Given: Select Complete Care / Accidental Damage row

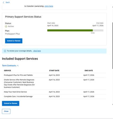Looking at the screenshot, I should tap(54, 97).
